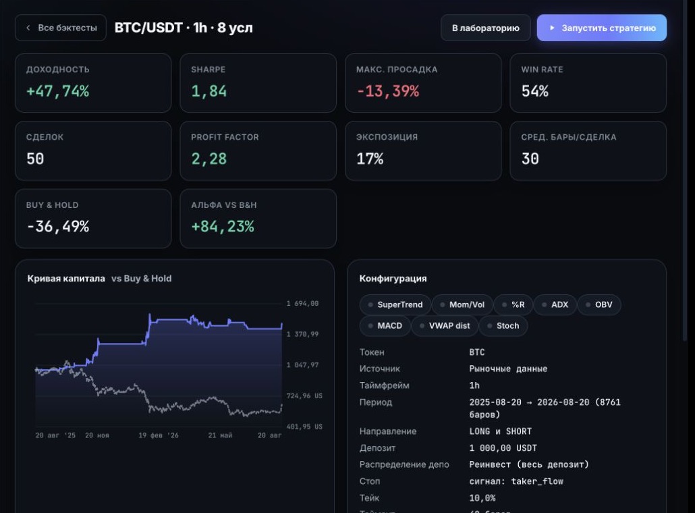Click the Сред. бары/сделка value 30
Viewport: 695px width, 513px height.
(530, 159)
